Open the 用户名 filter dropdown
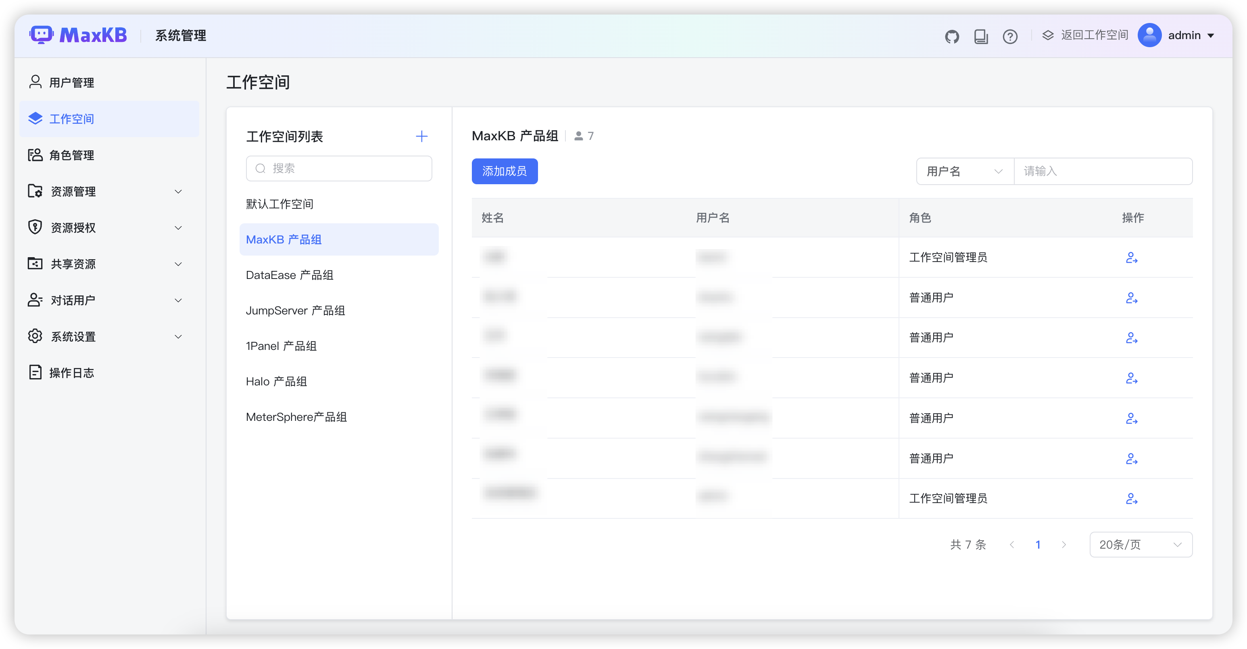This screenshot has width=1247, height=649. point(965,171)
